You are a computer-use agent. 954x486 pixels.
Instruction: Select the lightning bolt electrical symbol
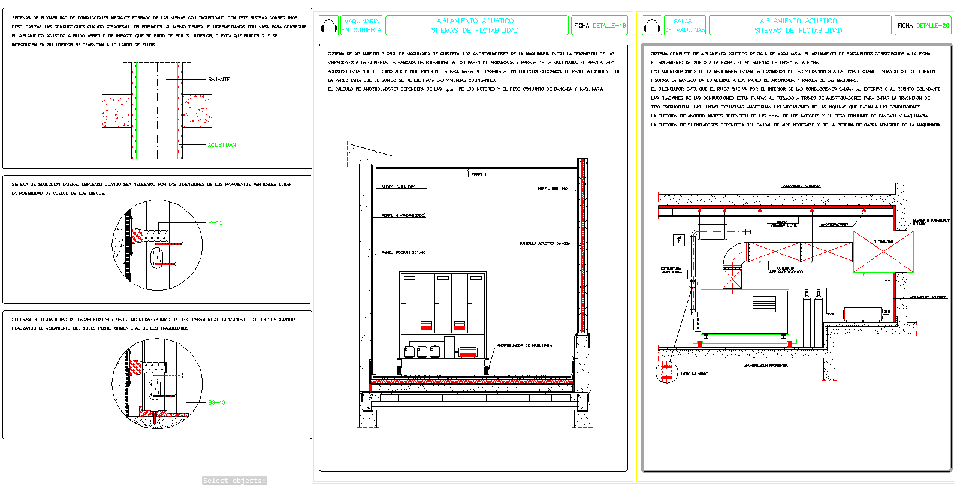click(678, 240)
